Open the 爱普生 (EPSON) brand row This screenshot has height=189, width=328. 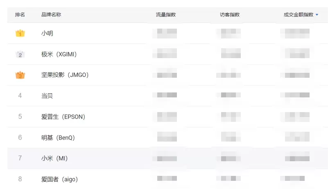[63, 117]
